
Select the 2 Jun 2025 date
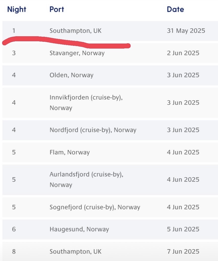pos(183,53)
